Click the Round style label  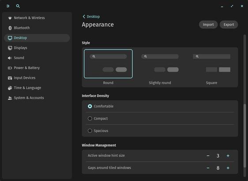click(108, 83)
